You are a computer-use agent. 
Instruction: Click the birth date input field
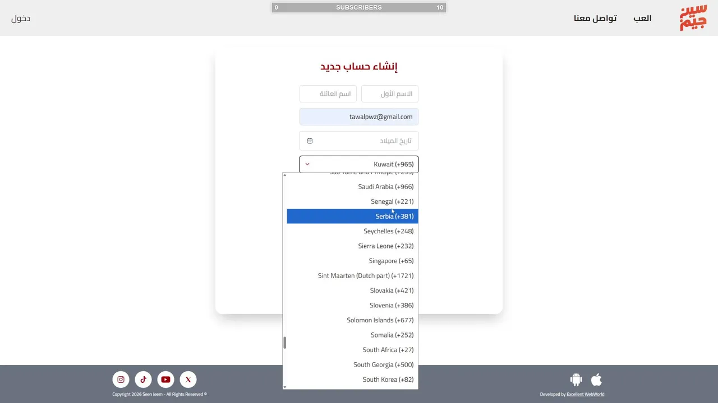pos(359,141)
